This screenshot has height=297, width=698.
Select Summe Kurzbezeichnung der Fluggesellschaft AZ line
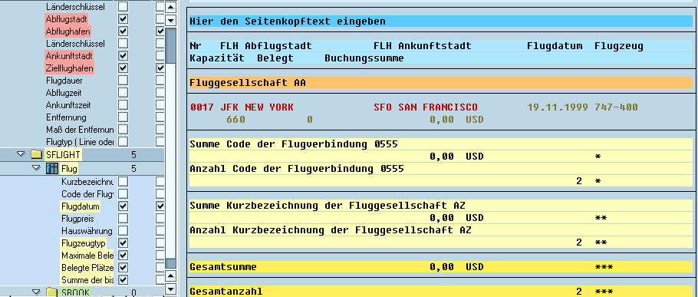(x=441, y=206)
